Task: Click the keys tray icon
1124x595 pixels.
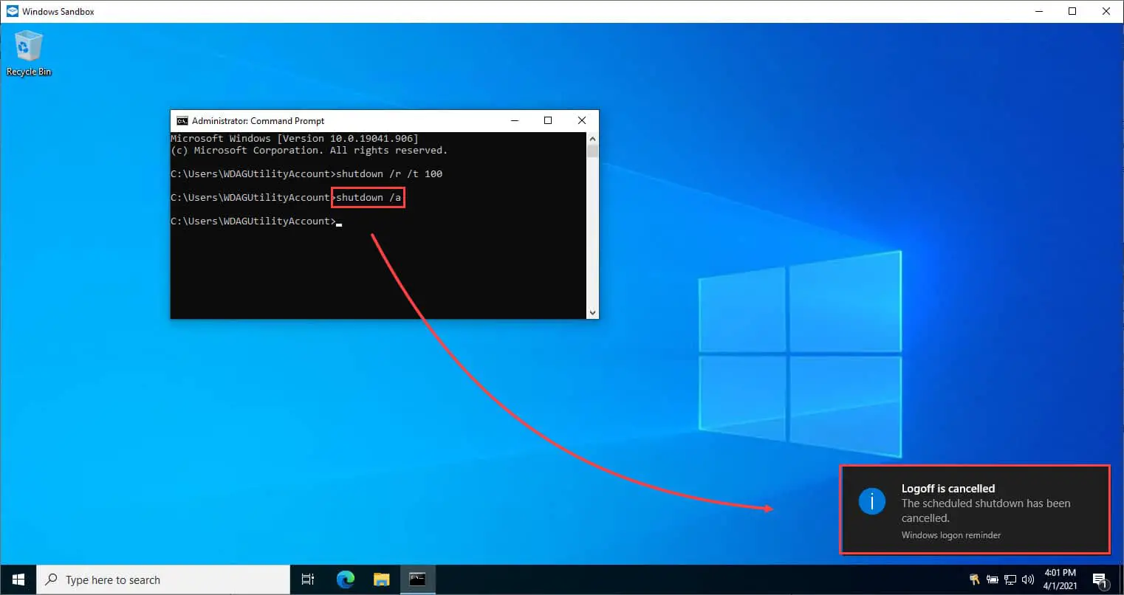Action: point(975,579)
